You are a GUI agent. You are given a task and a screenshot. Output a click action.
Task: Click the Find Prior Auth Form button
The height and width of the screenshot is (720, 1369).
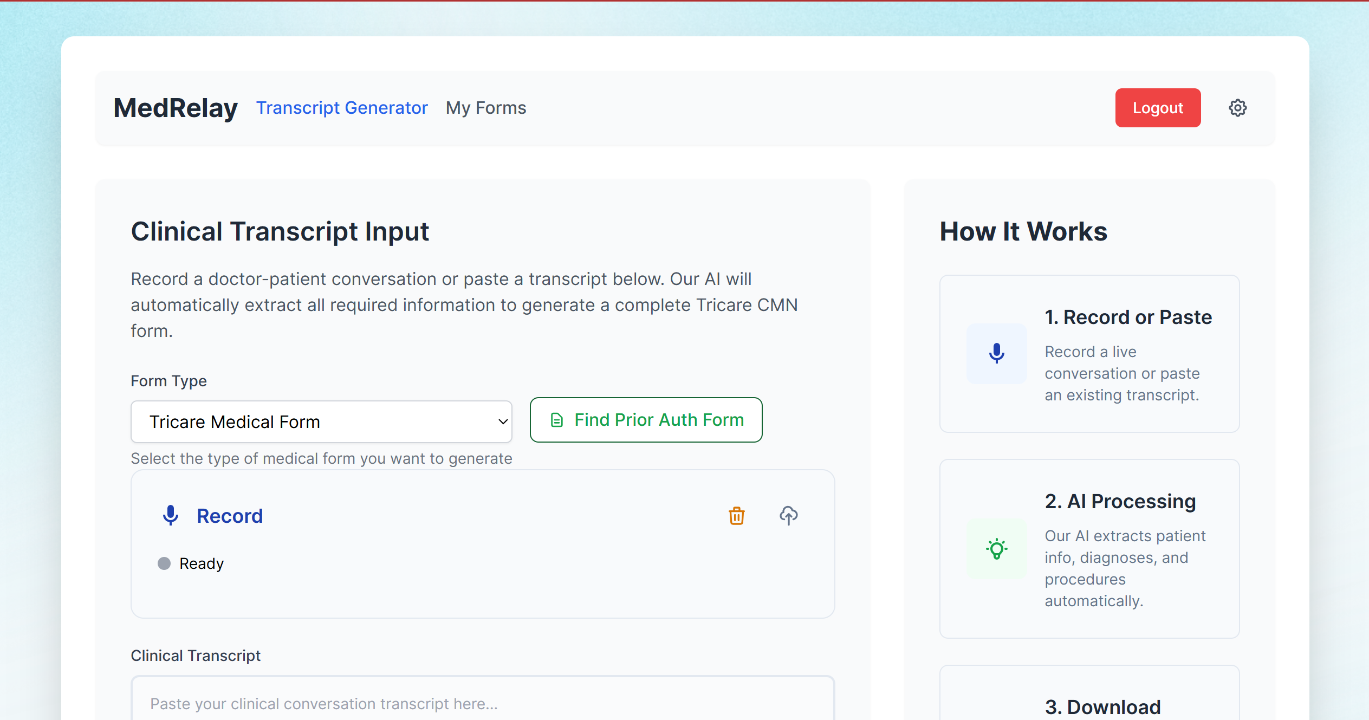pyautogui.click(x=646, y=420)
